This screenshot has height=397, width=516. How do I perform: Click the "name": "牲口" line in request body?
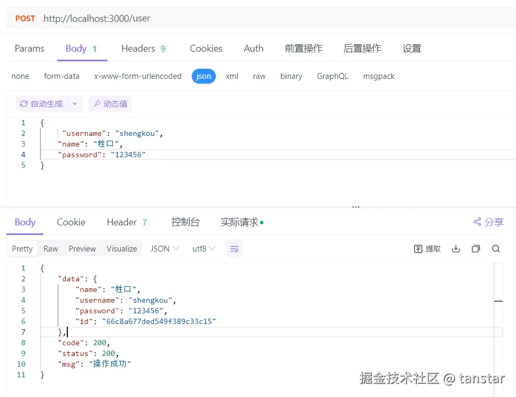pyautogui.click(x=90, y=144)
